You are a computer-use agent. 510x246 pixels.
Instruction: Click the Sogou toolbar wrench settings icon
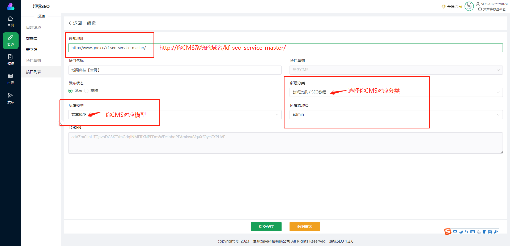[496, 232]
